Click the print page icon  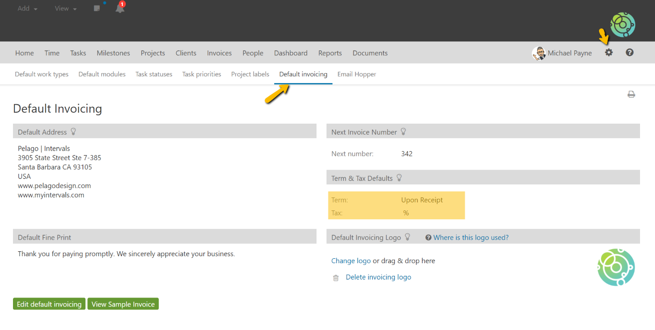[x=631, y=94]
